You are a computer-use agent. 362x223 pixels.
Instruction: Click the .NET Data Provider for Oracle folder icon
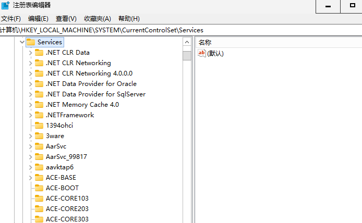[39, 84]
